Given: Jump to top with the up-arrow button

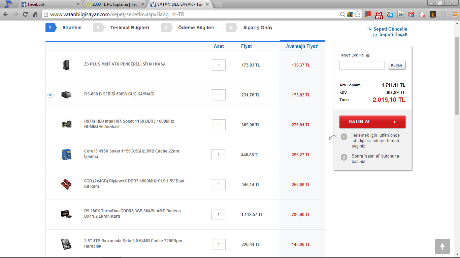Looking at the screenshot, I should 442,247.
